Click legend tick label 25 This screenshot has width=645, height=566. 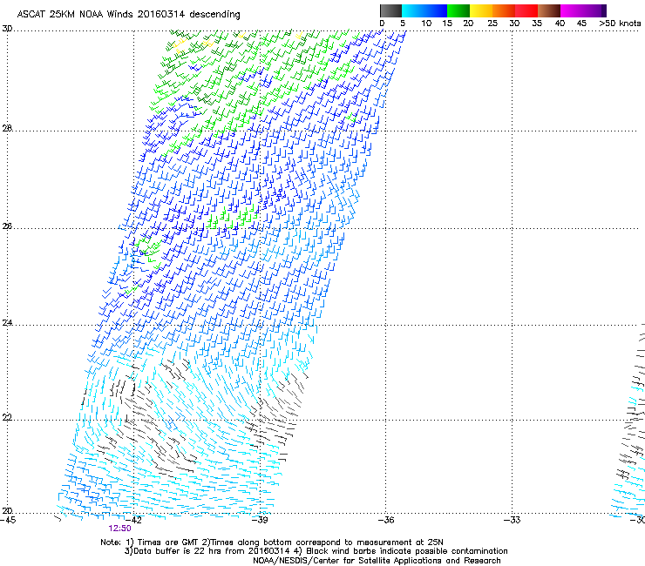[x=492, y=24]
